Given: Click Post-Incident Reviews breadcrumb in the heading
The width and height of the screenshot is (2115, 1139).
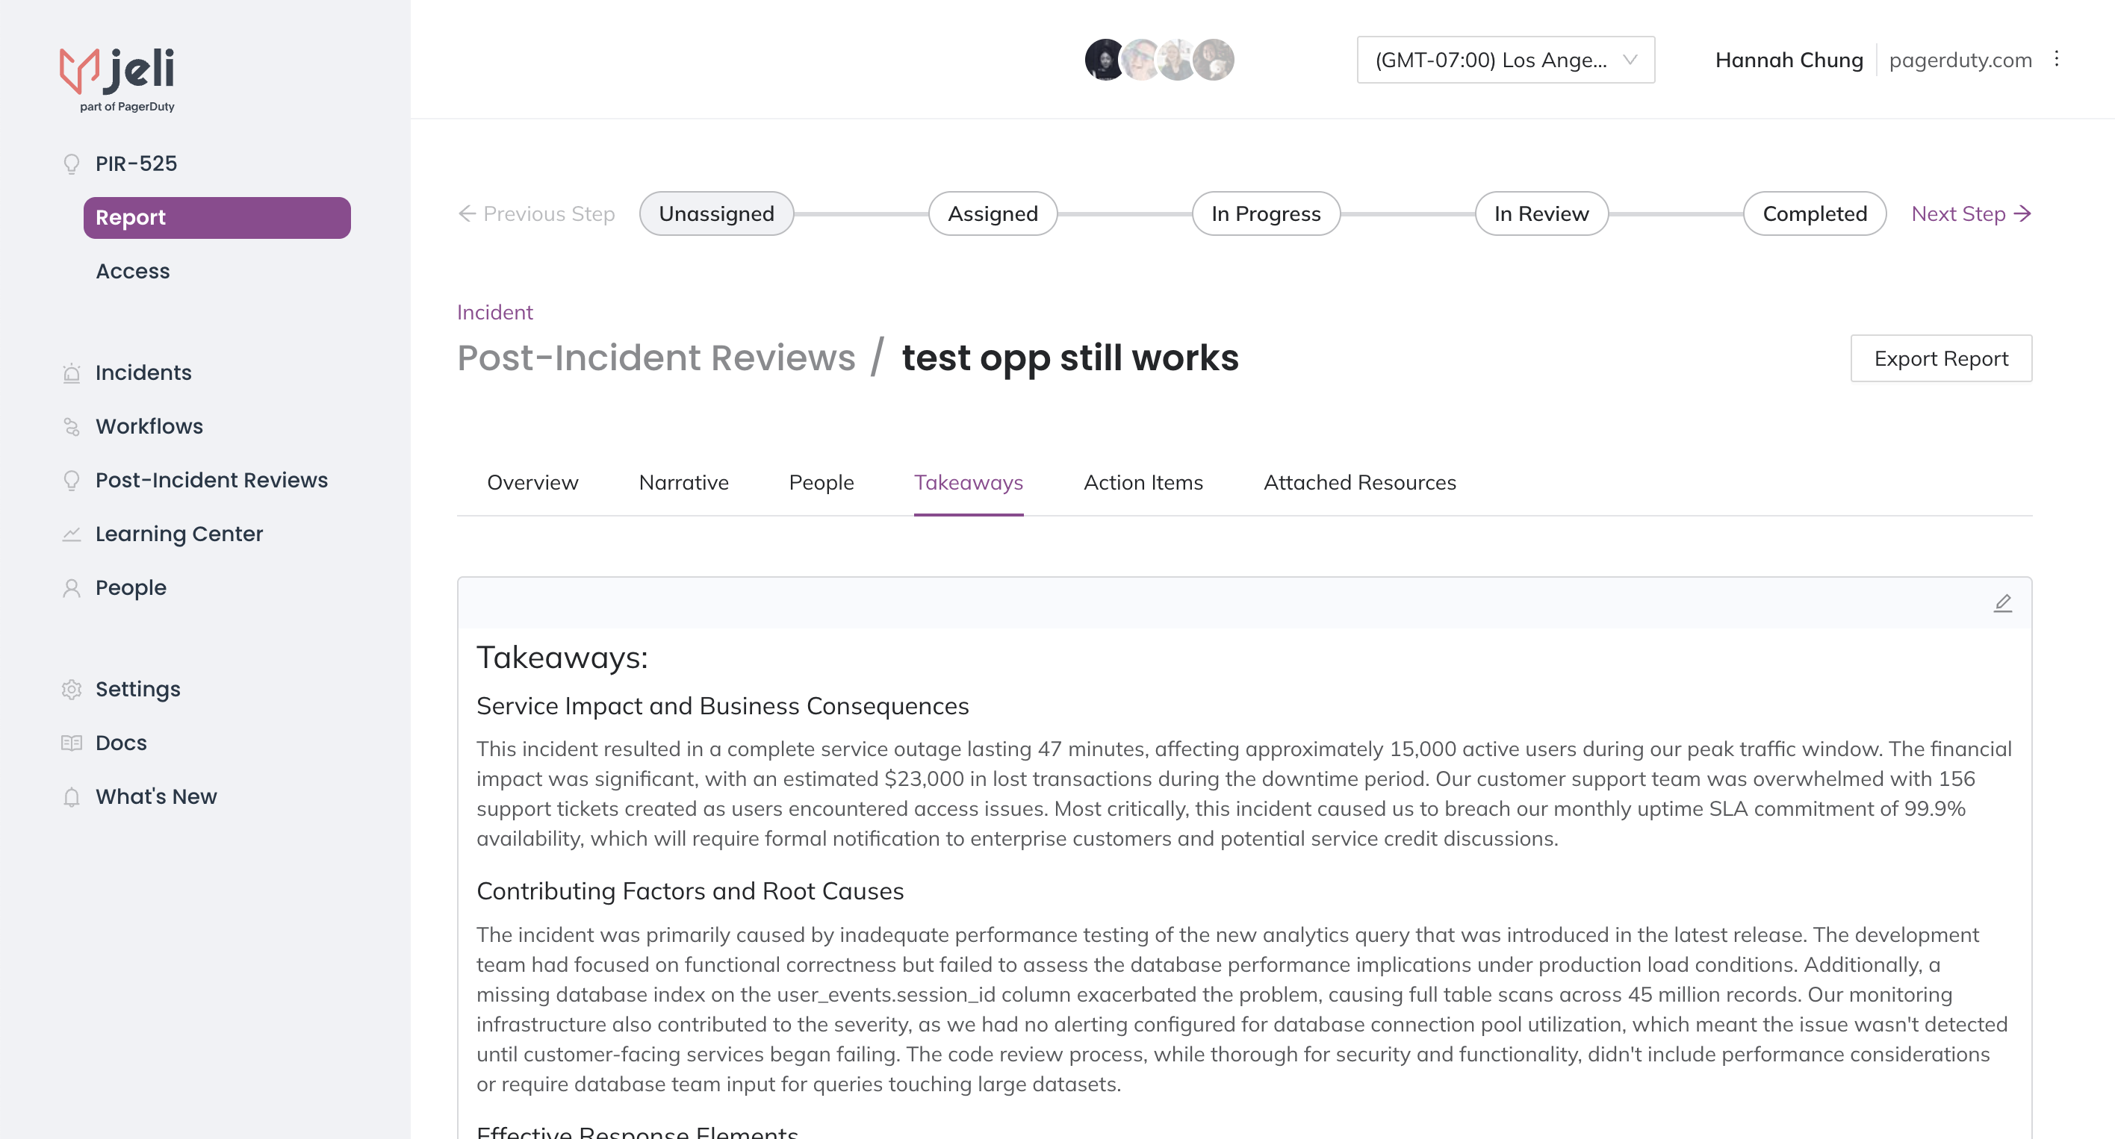Looking at the screenshot, I should tap(656, 358).
